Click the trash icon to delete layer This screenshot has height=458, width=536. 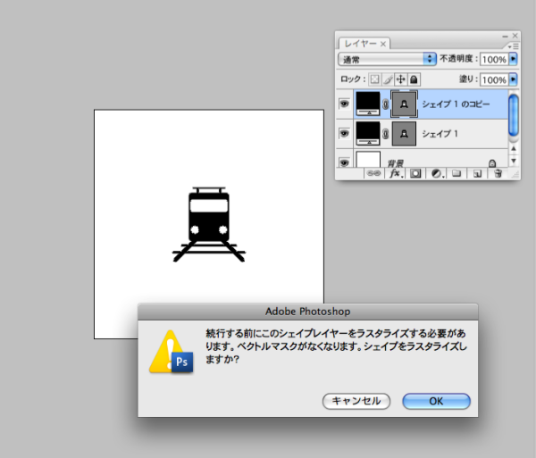498,173
